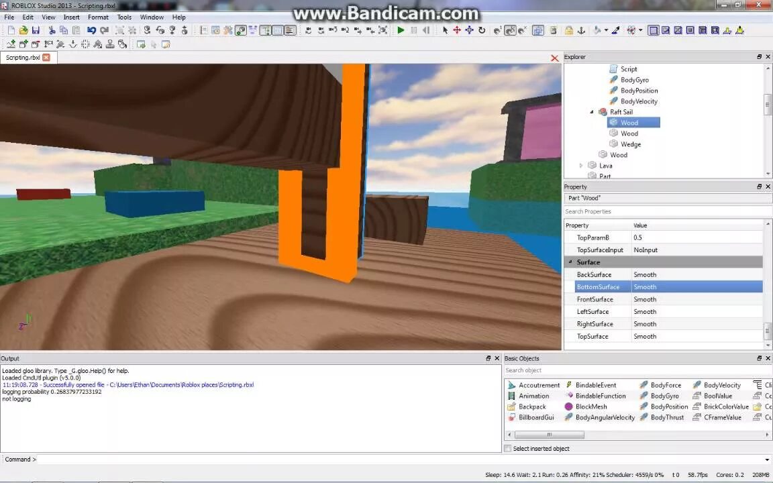Click the TopSurface Smooth value
Image resolution: width=773 pixels, height=483 pixels.
(697, 336)
